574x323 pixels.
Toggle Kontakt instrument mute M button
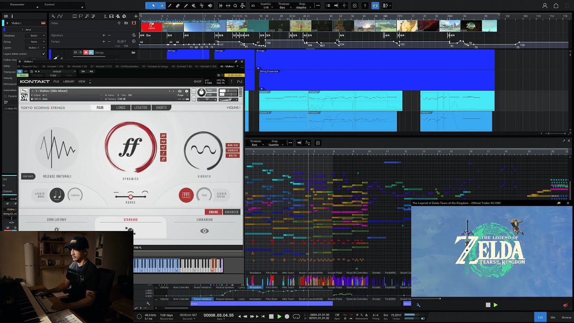[194, 99]
